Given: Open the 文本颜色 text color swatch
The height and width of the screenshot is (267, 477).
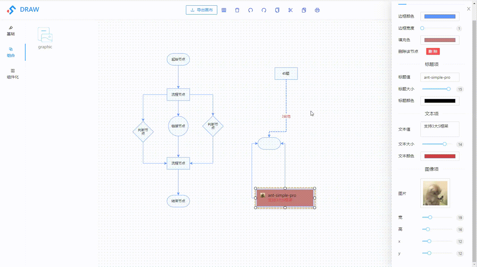Looking at the screenshot, I should click(440, 156).
